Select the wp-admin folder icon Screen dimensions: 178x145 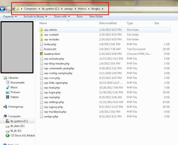click(41, 30)
